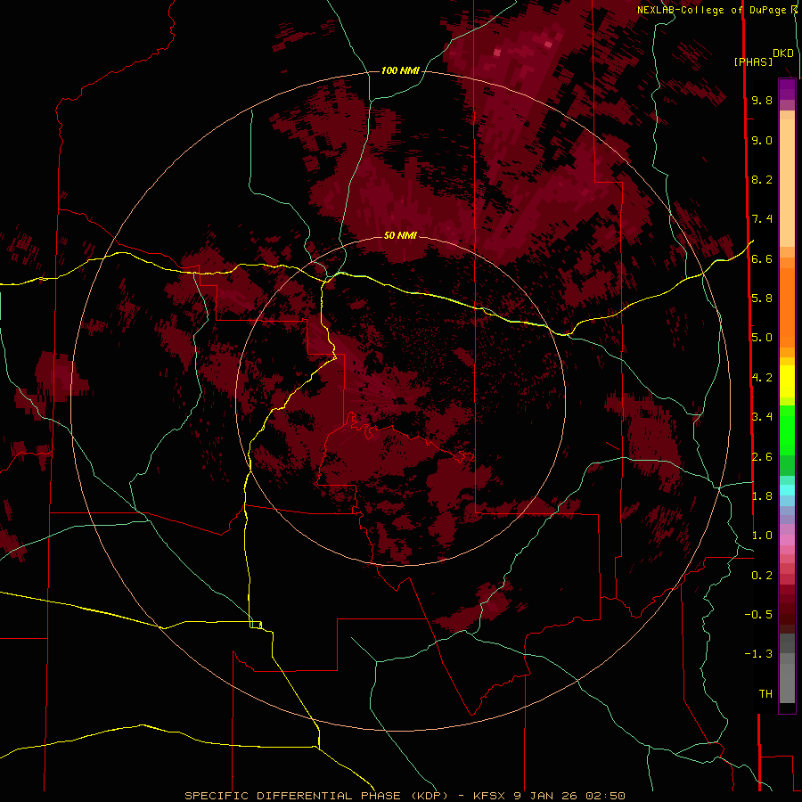Click the -1.3 scale value
Image resolution: width=802 pixels, height=802 pixels.
click(758, 654)
